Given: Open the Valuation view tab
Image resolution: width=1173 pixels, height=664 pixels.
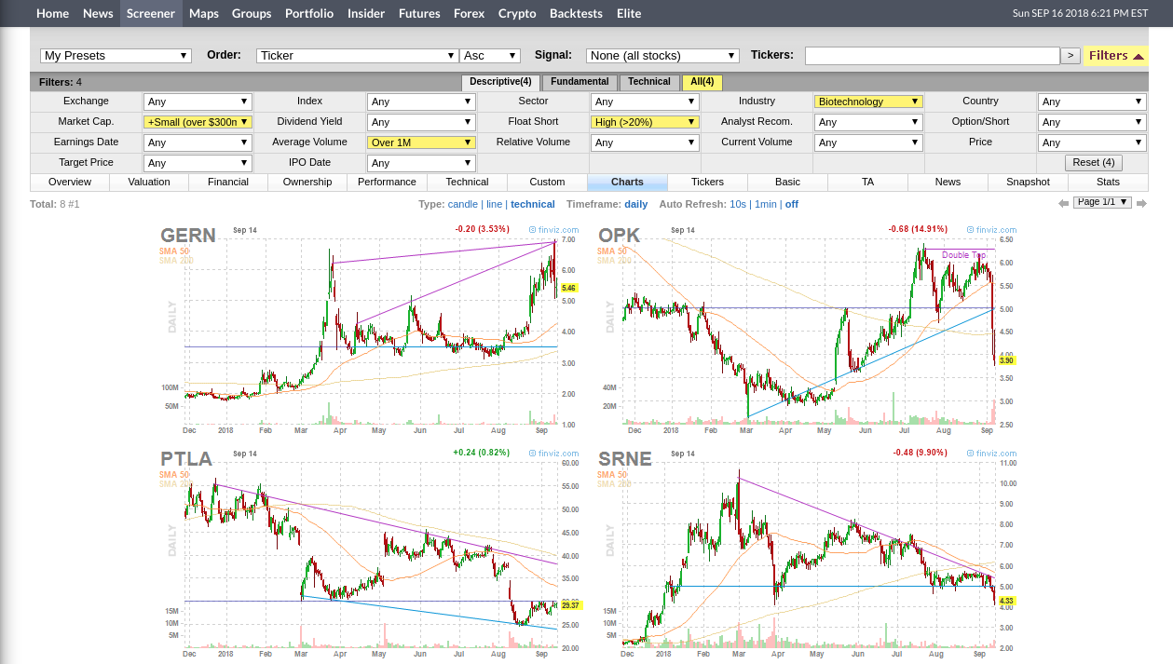Looking at the screenshot, I should click(x=149, y=183).
